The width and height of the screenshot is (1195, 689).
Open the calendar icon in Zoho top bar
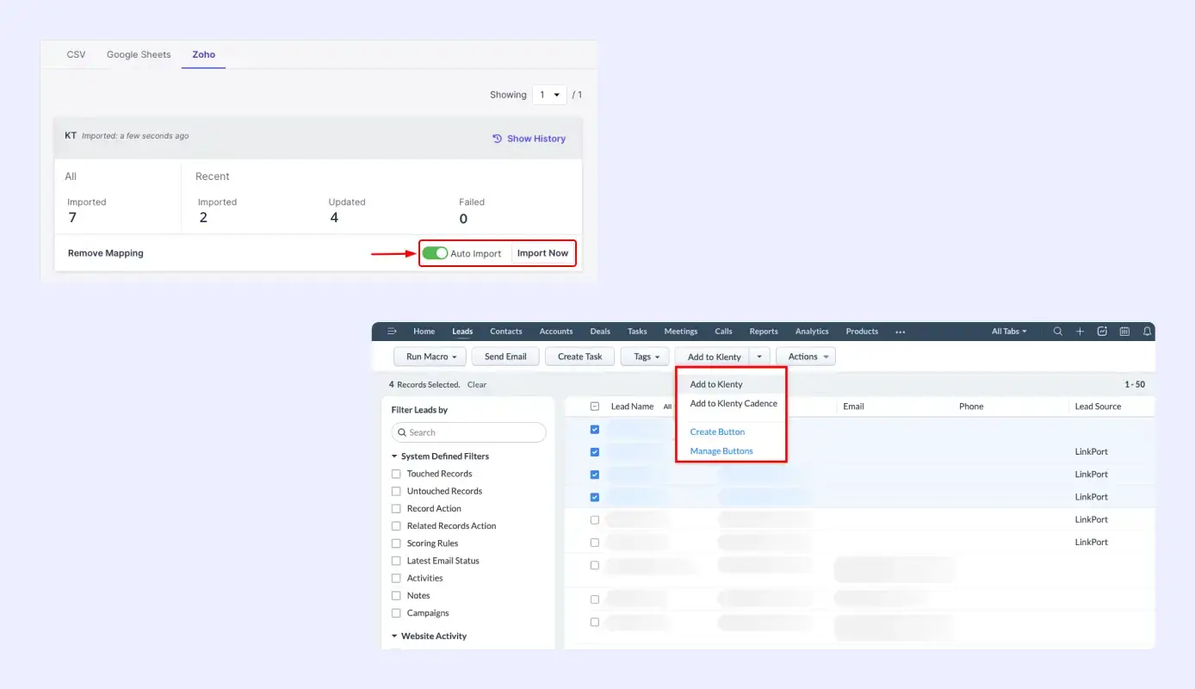tap(1124, 332)
